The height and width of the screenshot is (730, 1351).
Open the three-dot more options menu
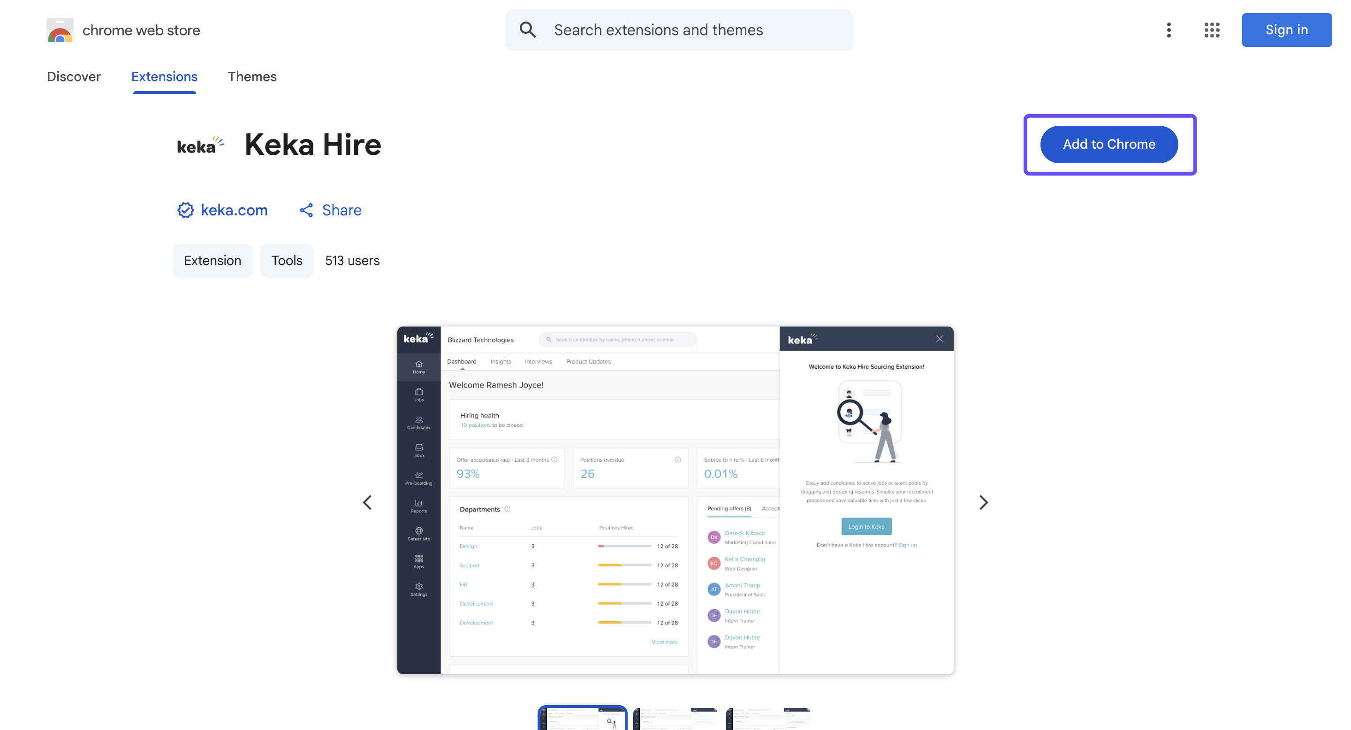[1169, 30]
